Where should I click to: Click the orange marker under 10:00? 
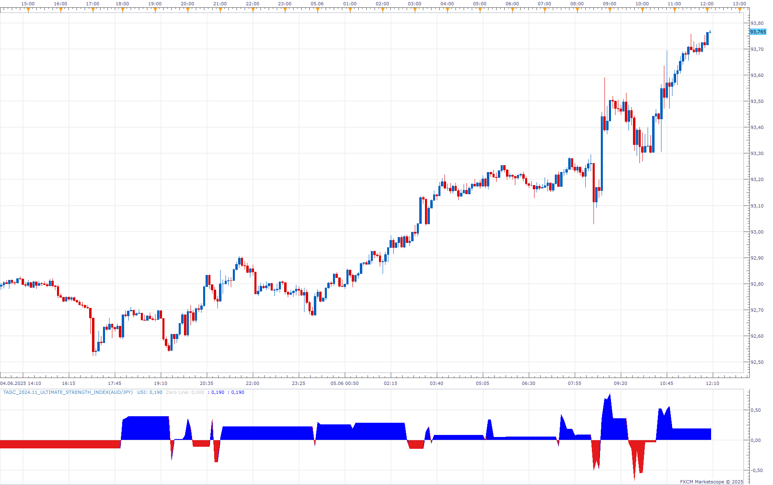(642, 10)
